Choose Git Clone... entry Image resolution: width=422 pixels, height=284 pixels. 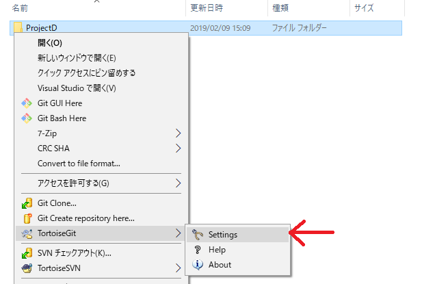point(101,203)
